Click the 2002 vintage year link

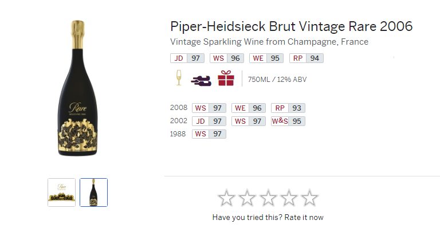[179, 121]
